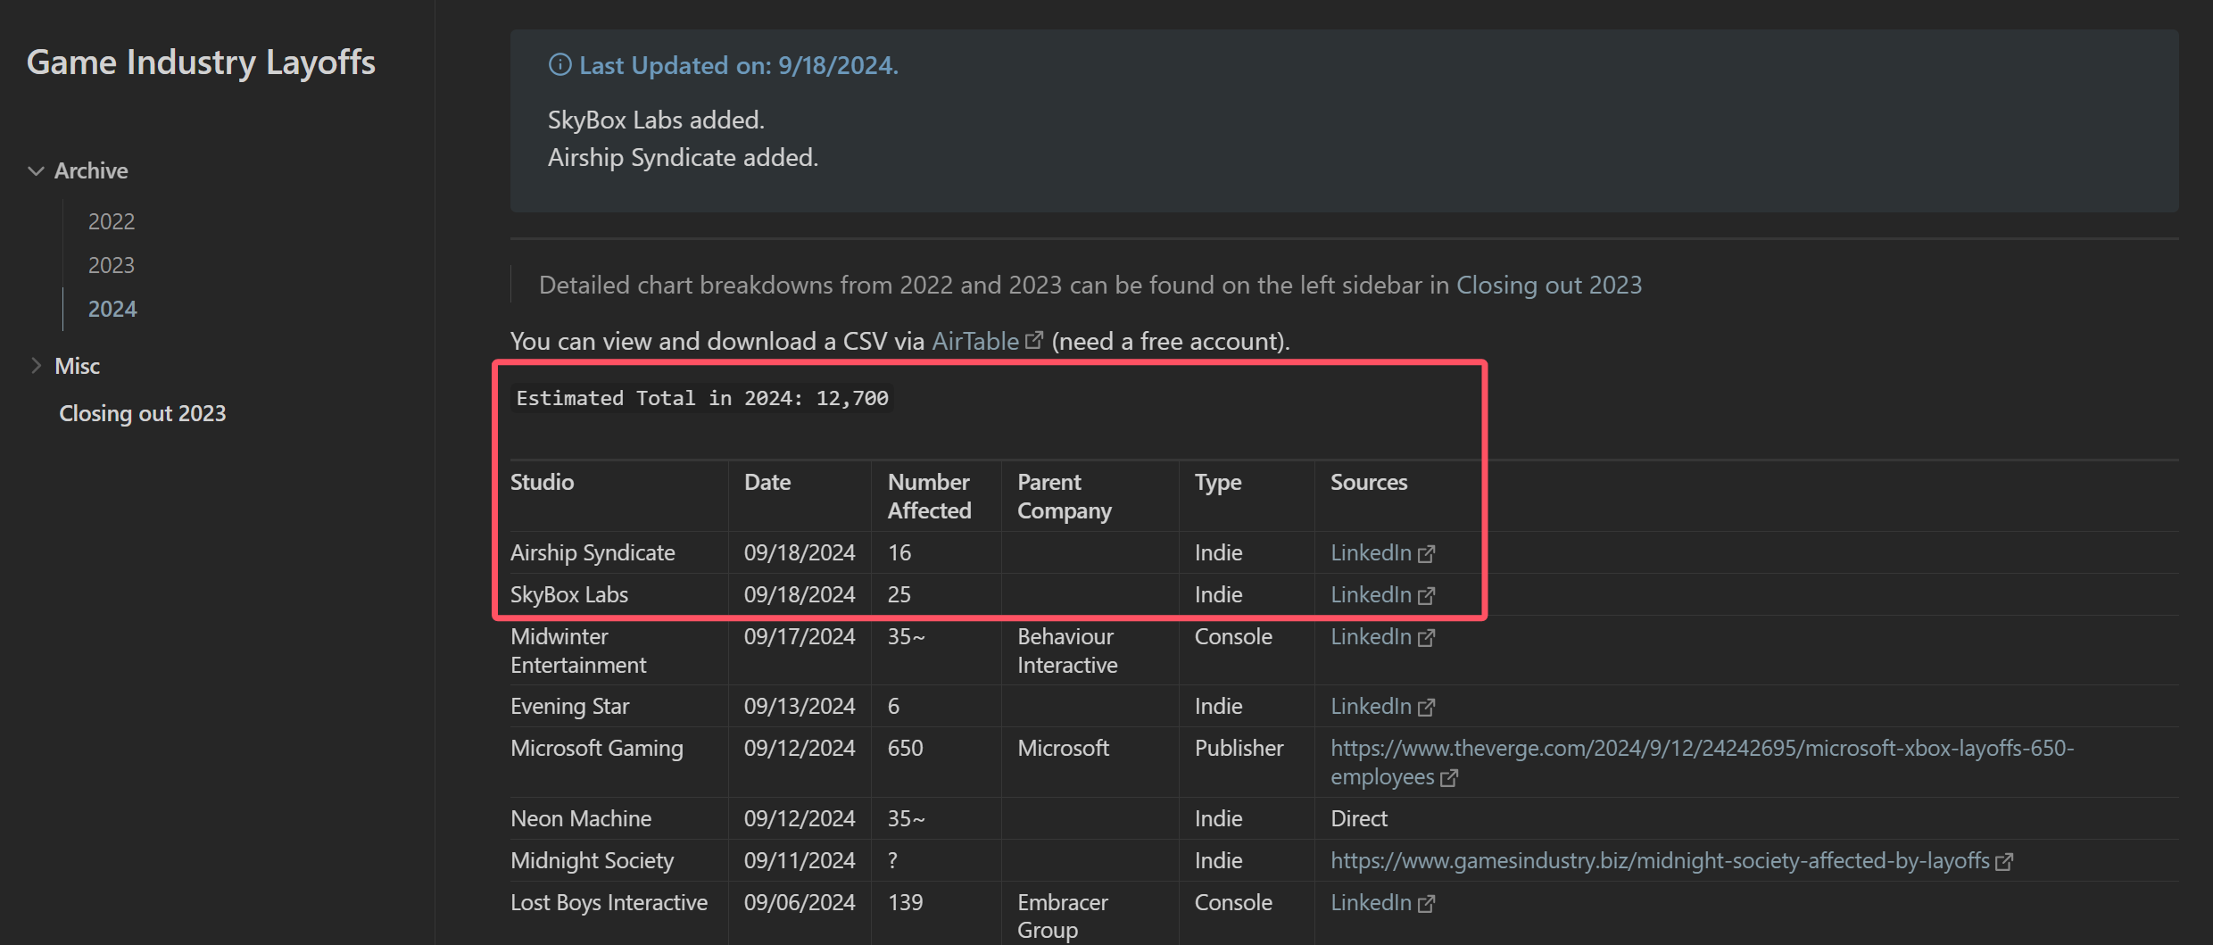The image size is (2213, 945).
Task: Open the 2023 archive page
Action: pyautogui.click(x=112, y=265)
